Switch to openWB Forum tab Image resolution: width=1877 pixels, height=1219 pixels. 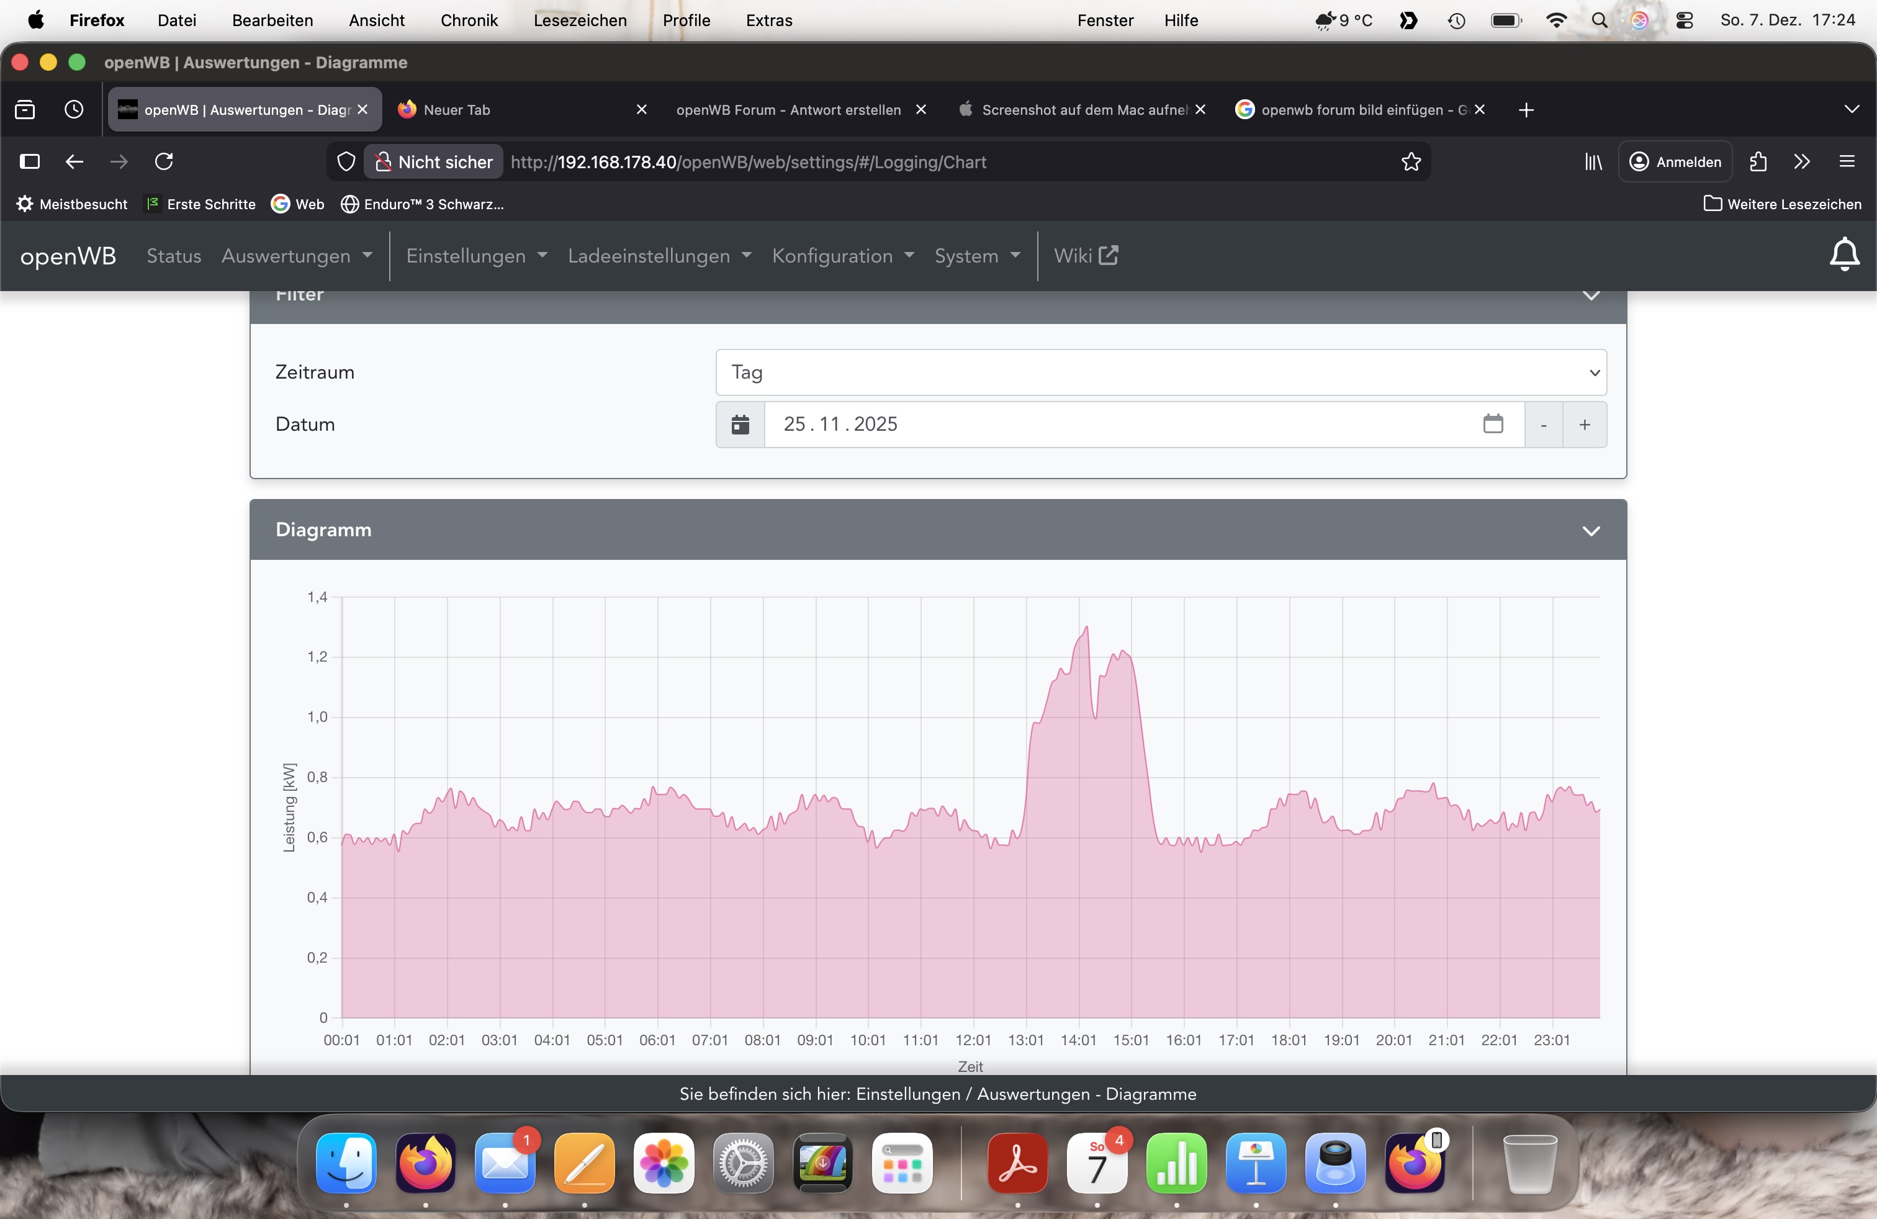point(788,110)
